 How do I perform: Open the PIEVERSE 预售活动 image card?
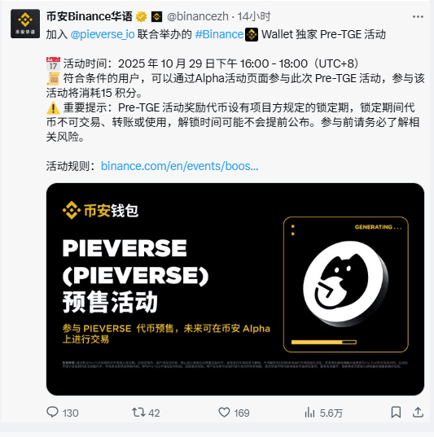(x=235, y=289)
